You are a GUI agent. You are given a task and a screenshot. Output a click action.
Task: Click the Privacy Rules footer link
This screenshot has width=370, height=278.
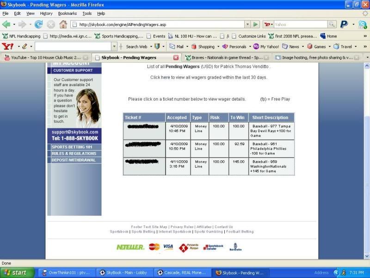tap(182, 227)
